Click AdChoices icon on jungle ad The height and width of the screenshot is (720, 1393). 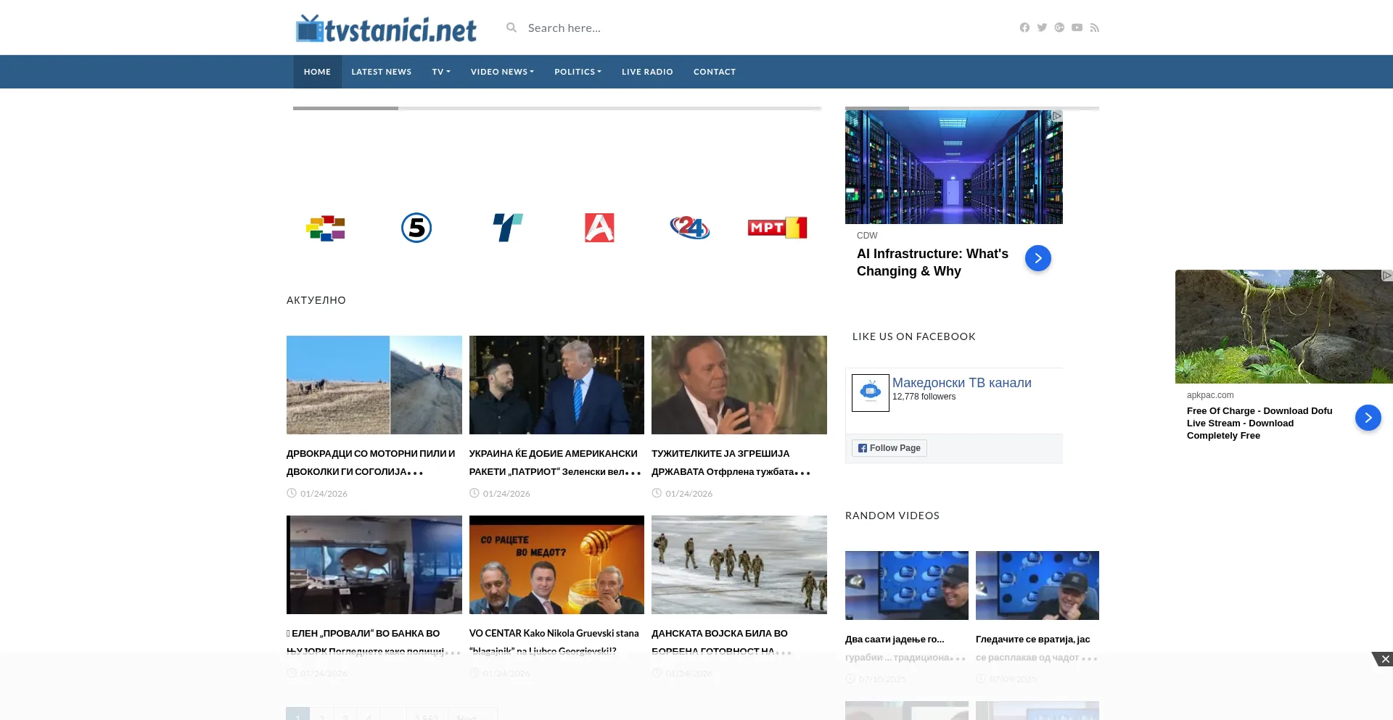pos(1387,276)
